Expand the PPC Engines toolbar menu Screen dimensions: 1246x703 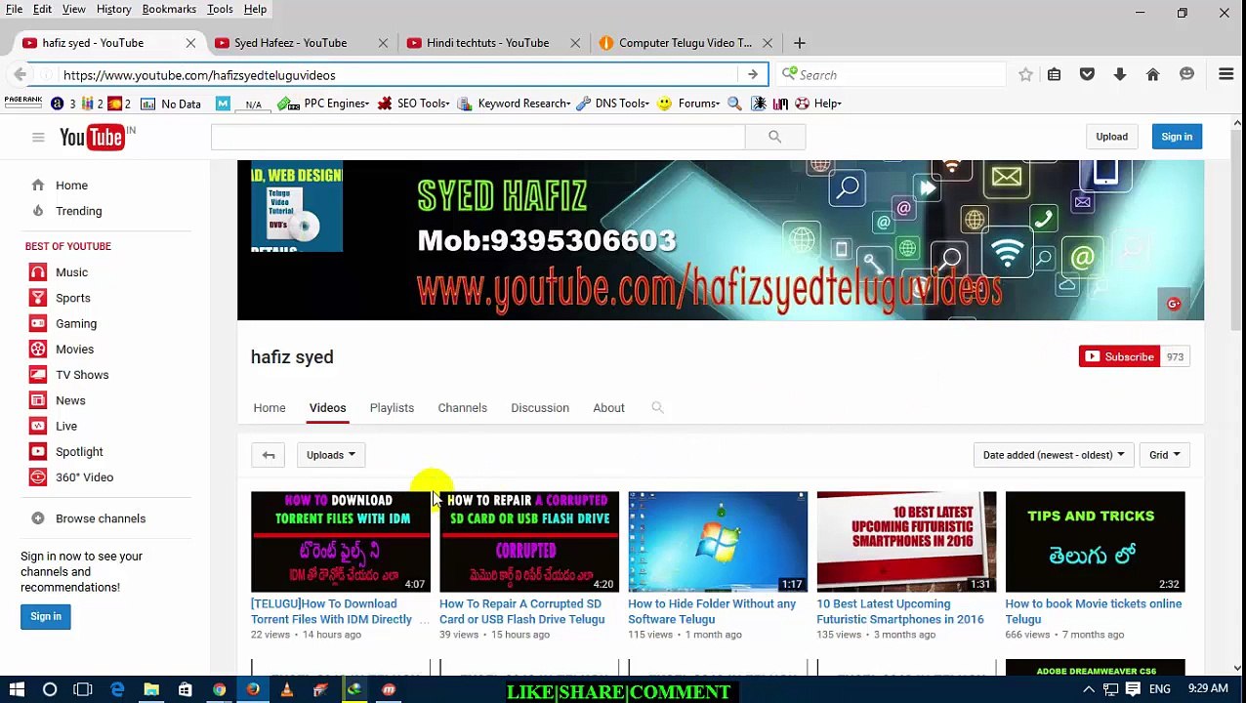(x=324, y=103)
